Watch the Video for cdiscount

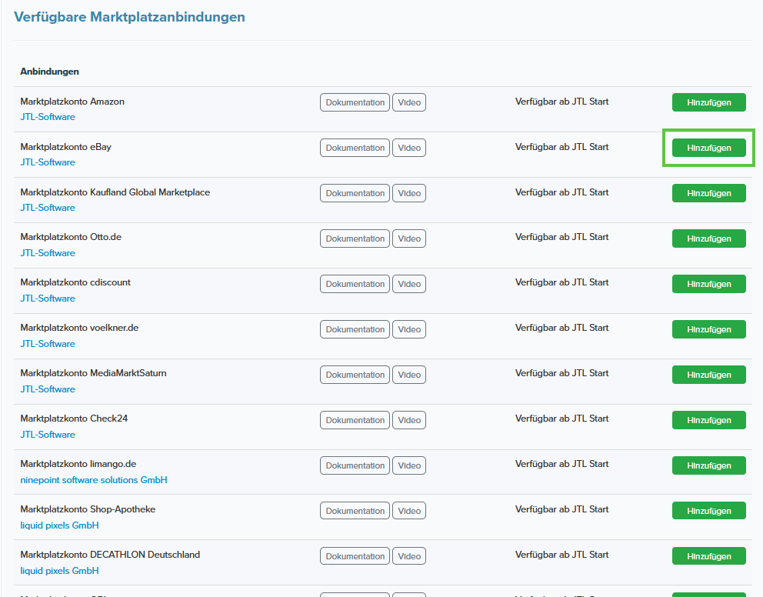pos(409,284)
